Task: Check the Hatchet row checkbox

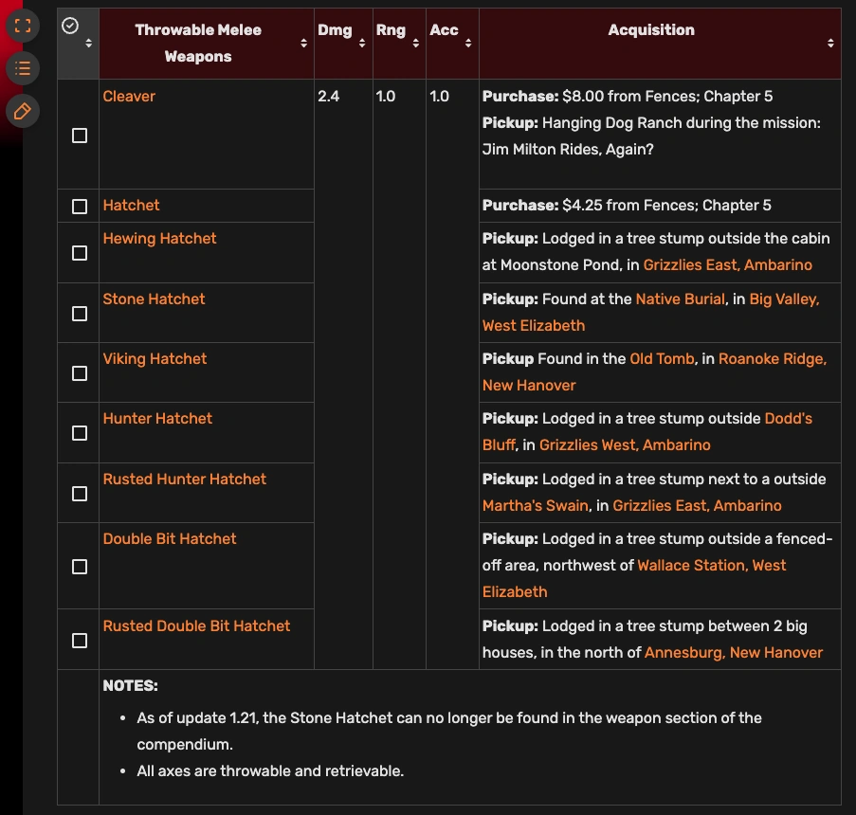Action: (x=80, y=207)
